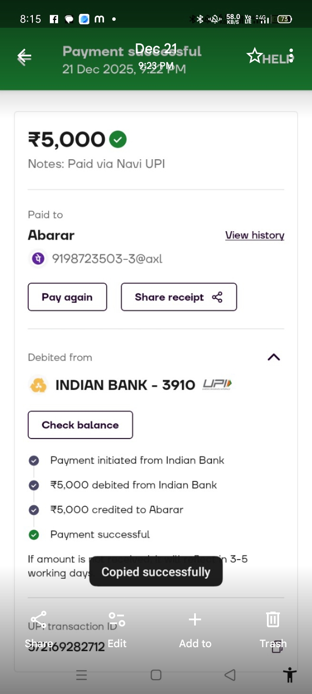Tap Add to in bottom bar

point(195,627)
